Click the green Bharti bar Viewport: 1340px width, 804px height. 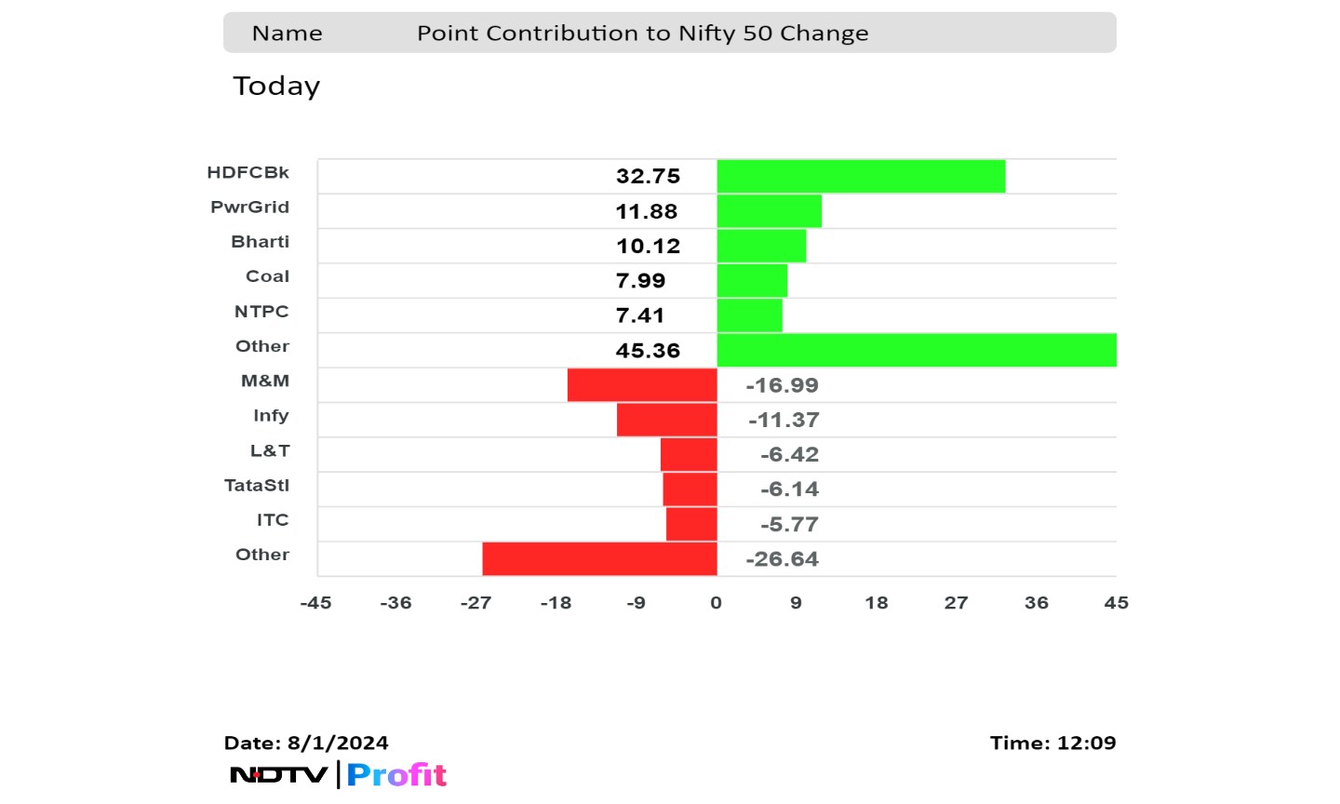(x=761, y=246)
